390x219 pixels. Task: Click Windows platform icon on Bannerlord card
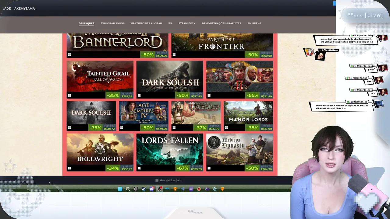tap(69, 55)
